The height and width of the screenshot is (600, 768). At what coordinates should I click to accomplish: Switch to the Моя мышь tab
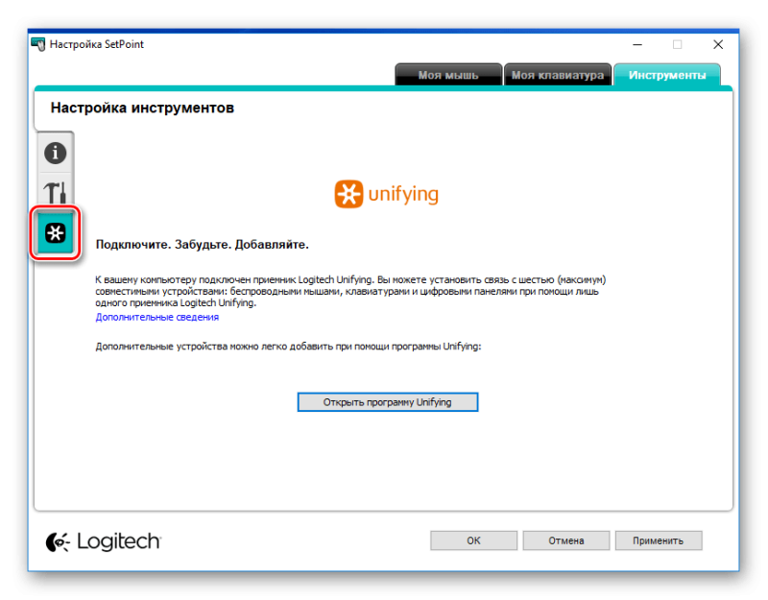point(448,75)
